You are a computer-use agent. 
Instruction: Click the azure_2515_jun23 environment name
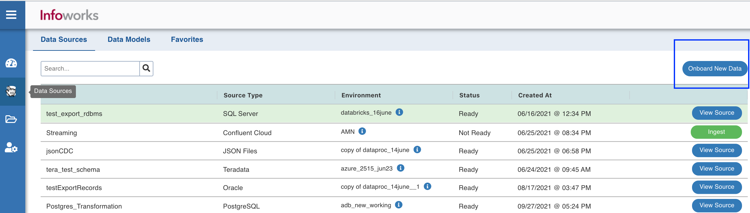coord(367,168)
